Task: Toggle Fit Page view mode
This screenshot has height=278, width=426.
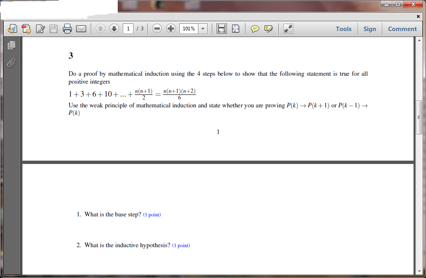Action: [x=235, y=29]
